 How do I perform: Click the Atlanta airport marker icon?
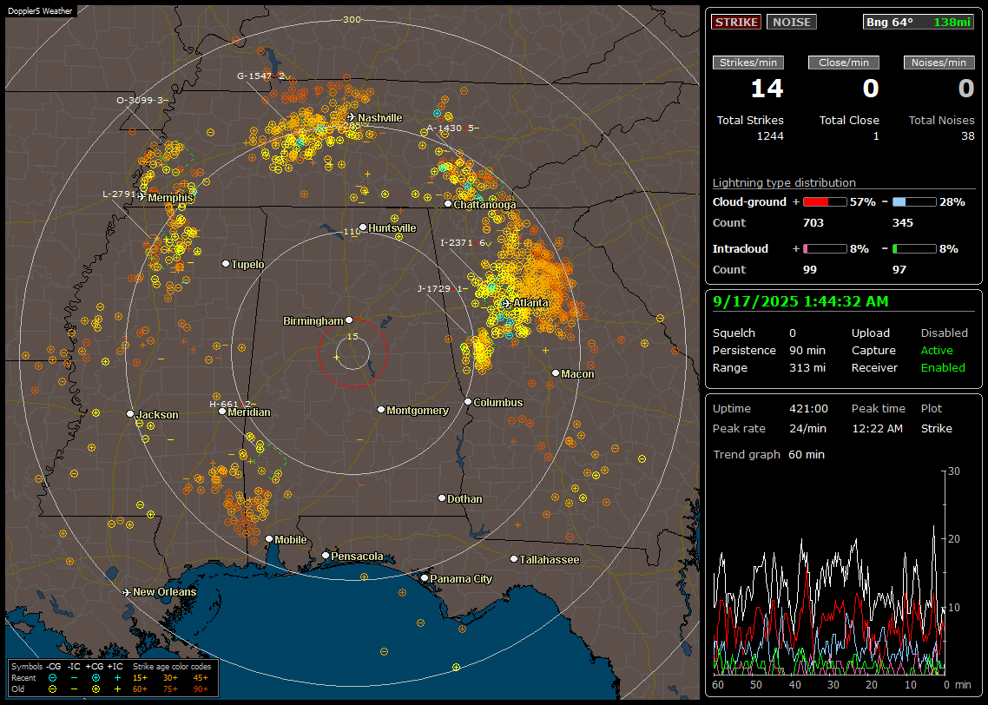pyautogui.click(x=506, y=303)
